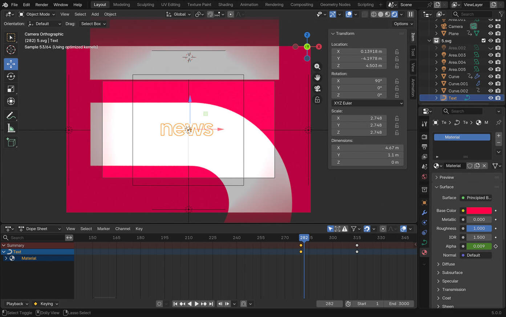Click the zoom magnifier viewport icon

(x=317, y=67)
